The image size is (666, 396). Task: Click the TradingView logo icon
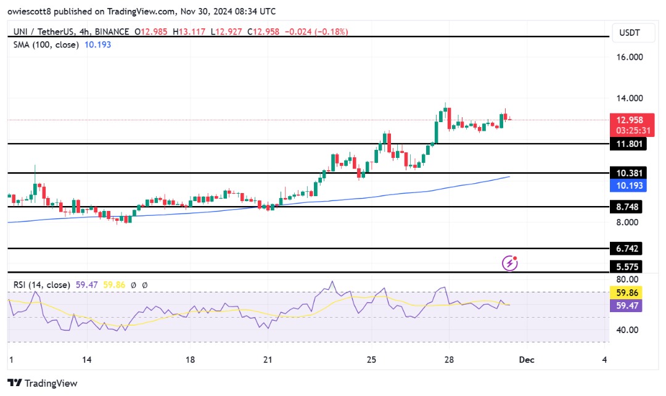tap(14, 383)
